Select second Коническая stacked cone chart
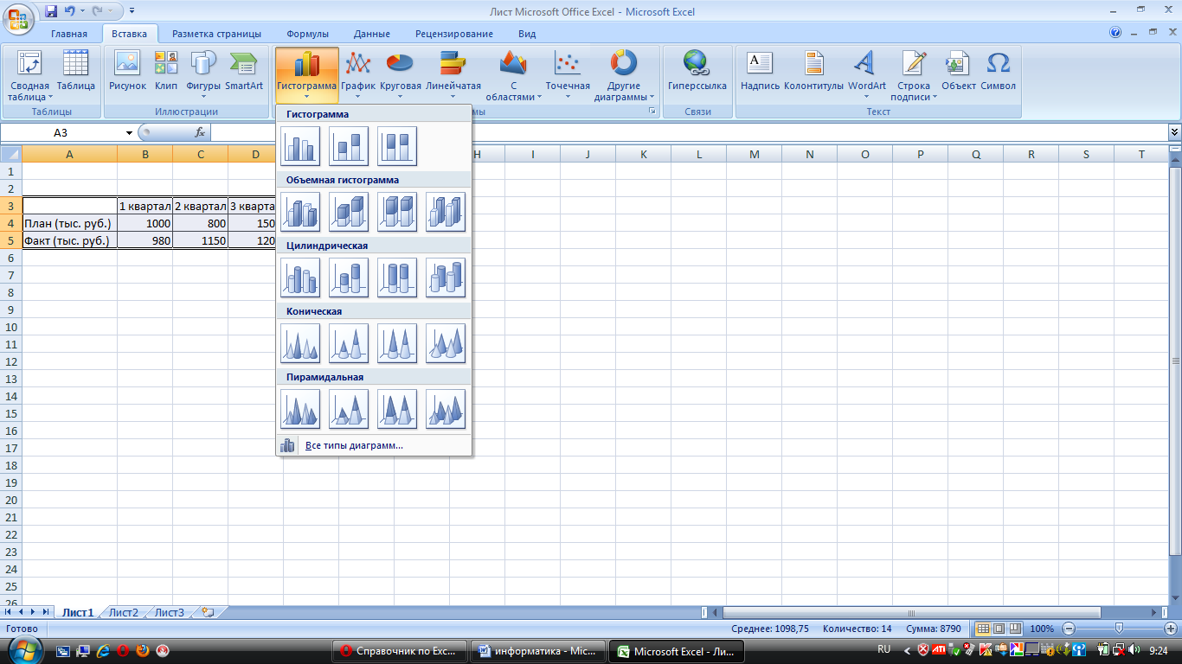 (349, 342)
